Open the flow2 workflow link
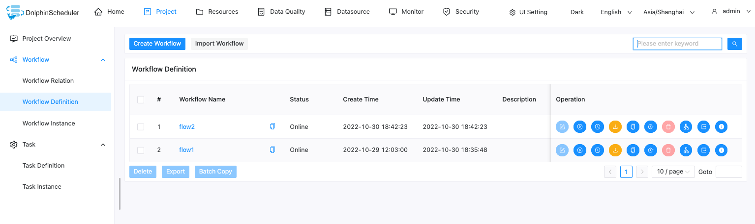Viewport: 755px width, 224px height. (x=187, y=127)
